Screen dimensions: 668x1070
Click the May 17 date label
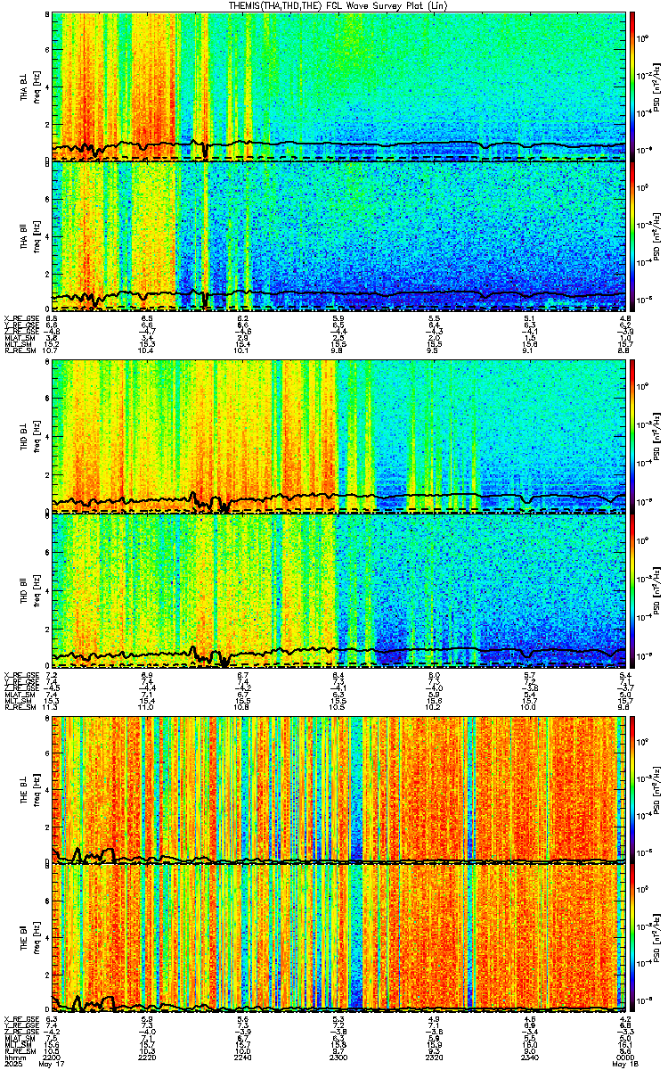[x=53, y=1064]
